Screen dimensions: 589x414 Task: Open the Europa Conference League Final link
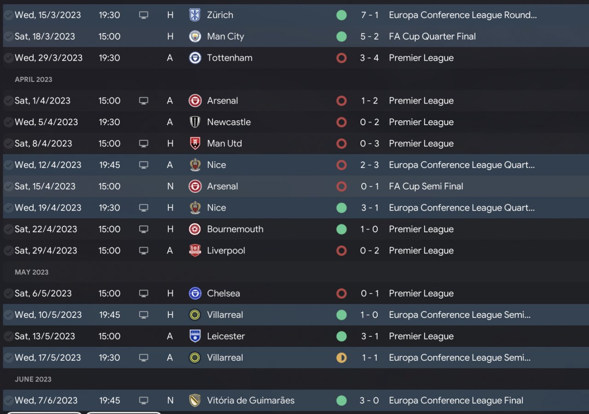click(456, 401)
